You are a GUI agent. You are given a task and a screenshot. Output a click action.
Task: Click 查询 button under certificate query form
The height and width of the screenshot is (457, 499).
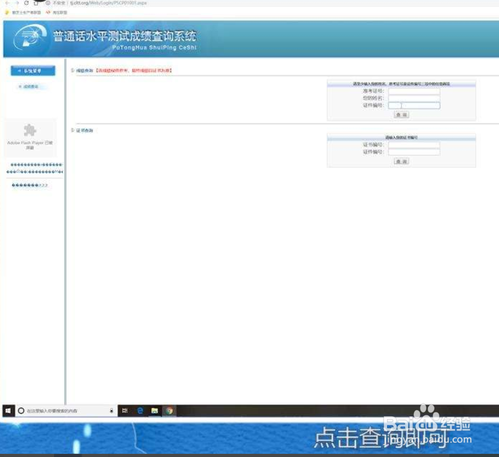pos(401,161)
